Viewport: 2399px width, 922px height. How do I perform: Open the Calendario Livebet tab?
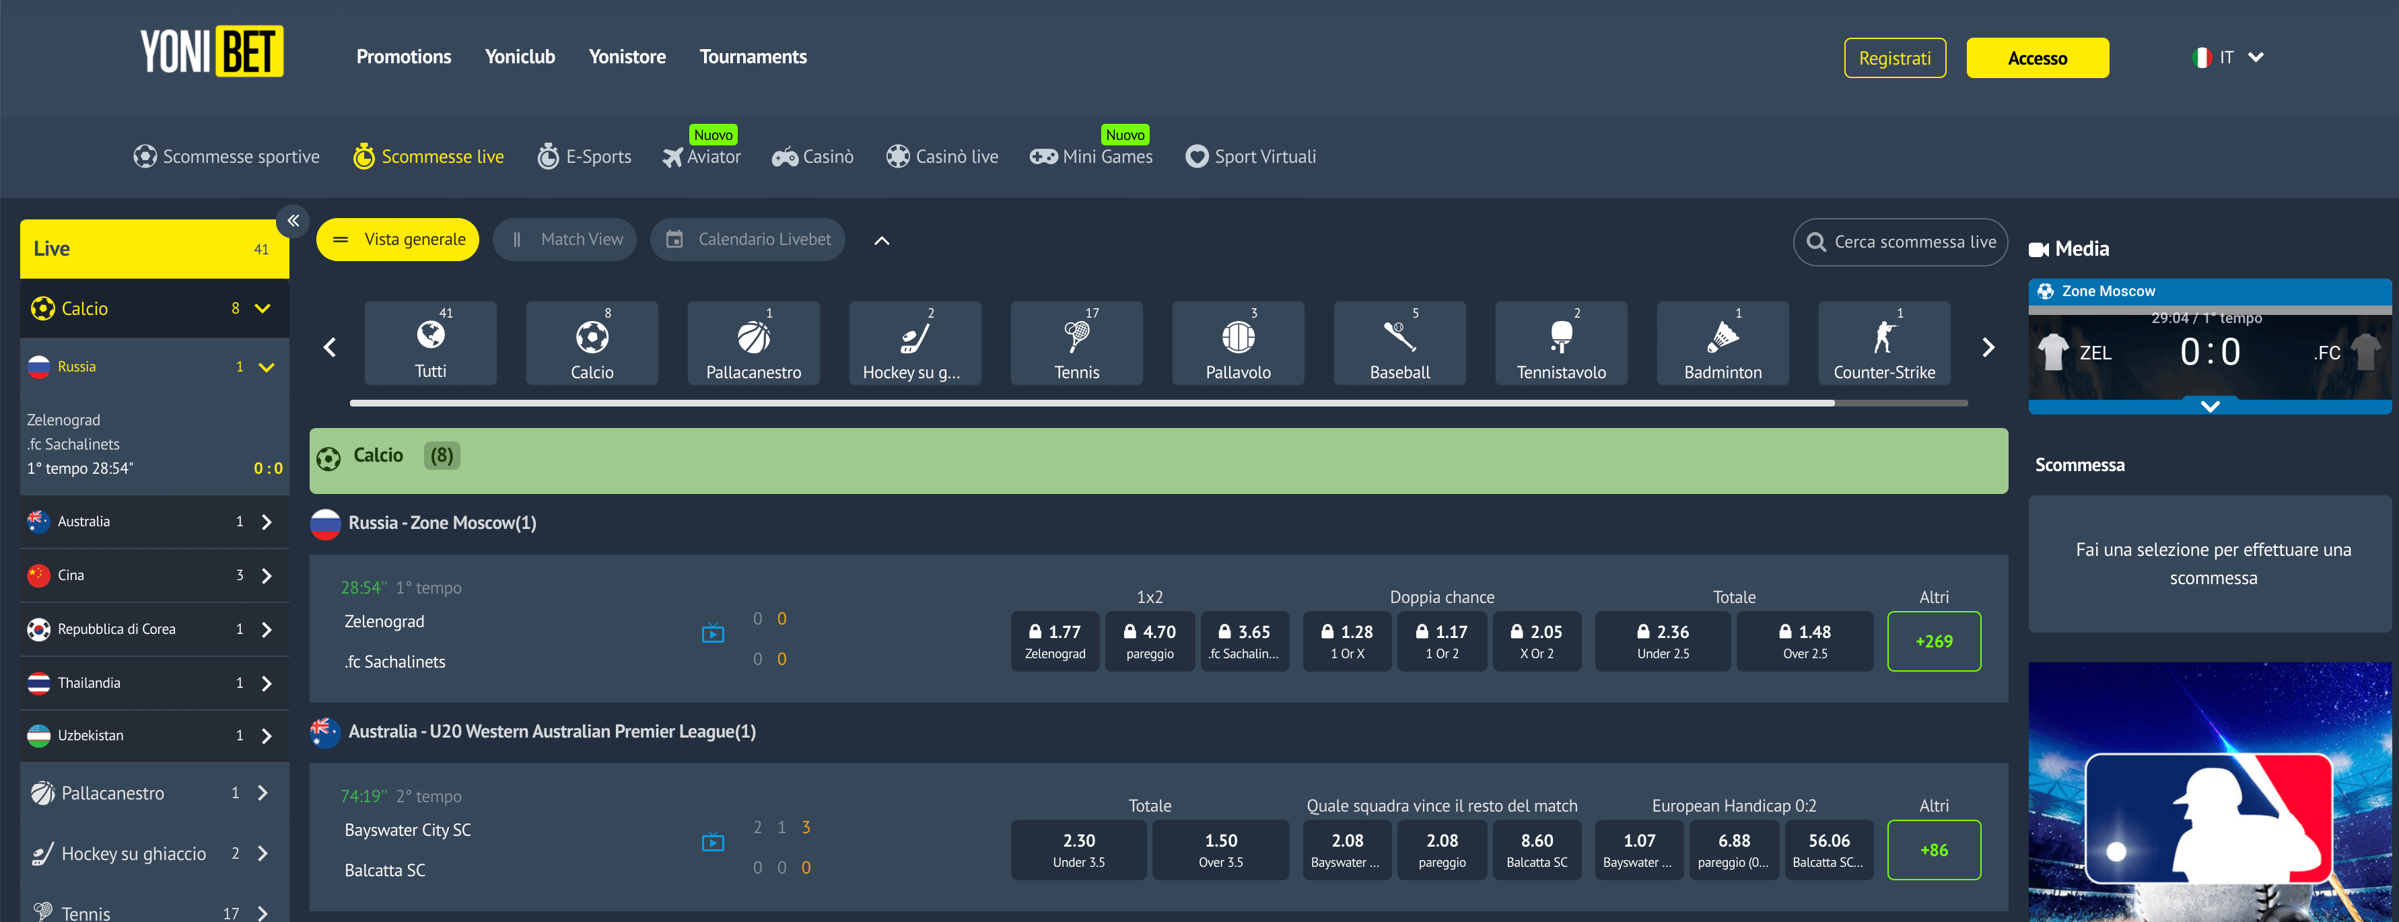748,240
